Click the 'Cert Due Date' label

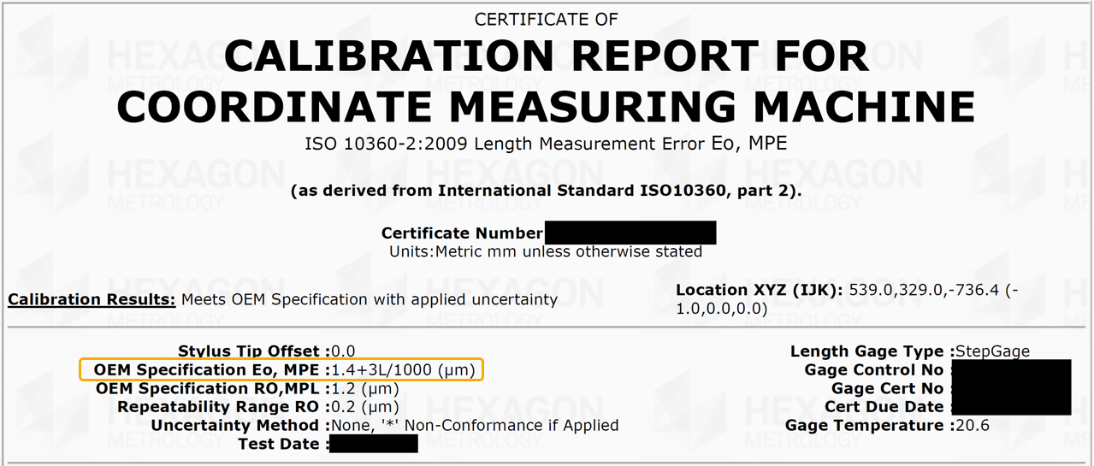click(x=884, y=407)
